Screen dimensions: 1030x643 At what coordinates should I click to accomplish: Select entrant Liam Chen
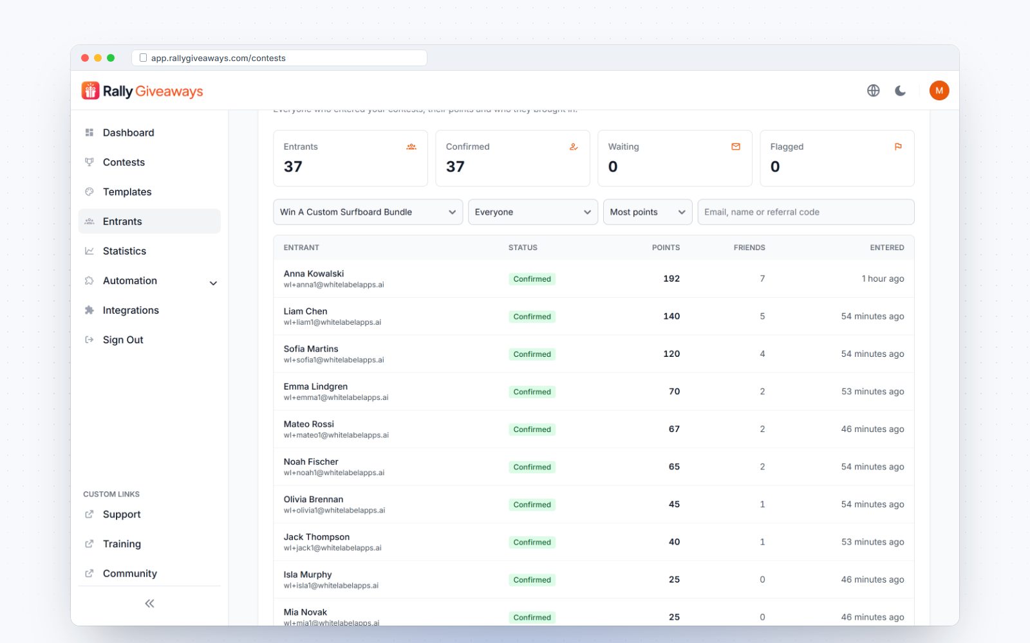[x=594, y=316]
